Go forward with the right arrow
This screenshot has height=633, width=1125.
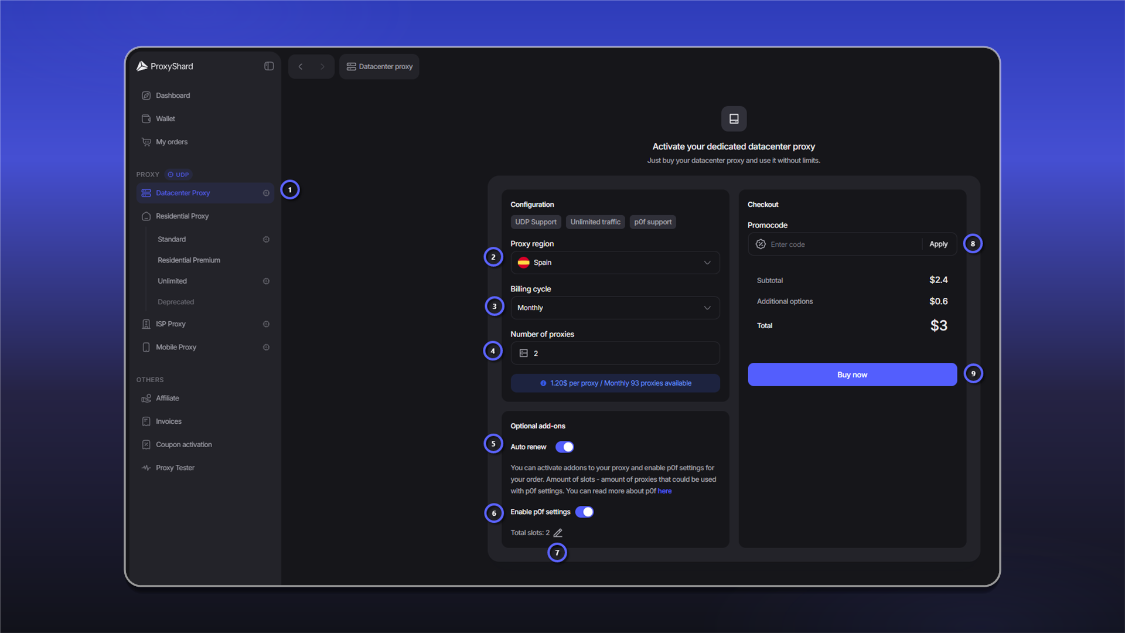(322, 66)
